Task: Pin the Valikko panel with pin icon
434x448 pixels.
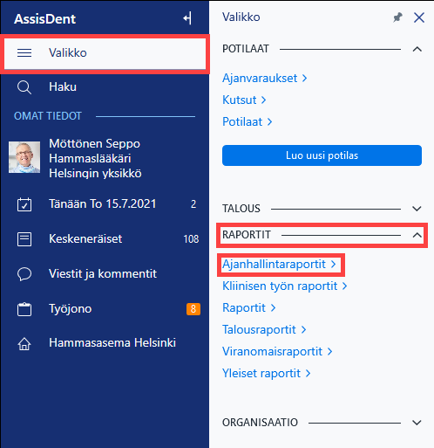Action: coord(397,17)
